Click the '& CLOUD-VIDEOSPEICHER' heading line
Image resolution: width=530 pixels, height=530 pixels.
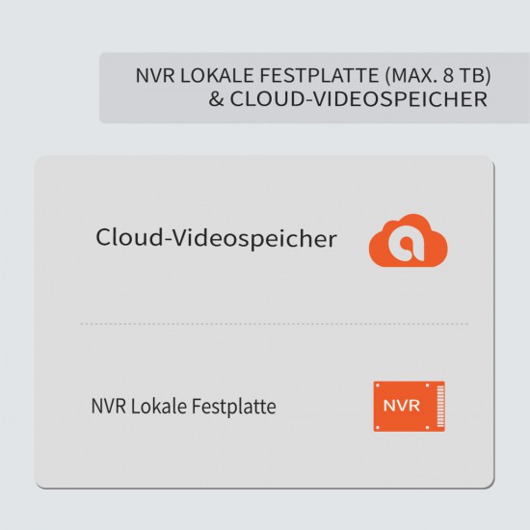pyautogui.click(x=348, y=99)
